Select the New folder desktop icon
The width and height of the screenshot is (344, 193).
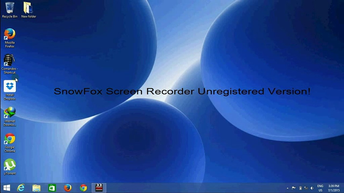(x=28, y=10)
